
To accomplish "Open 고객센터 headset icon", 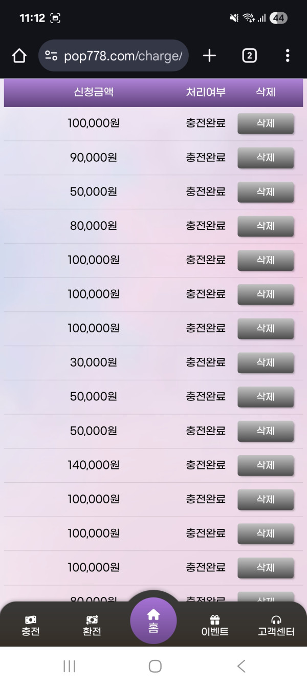I will [x=276, y=626].
